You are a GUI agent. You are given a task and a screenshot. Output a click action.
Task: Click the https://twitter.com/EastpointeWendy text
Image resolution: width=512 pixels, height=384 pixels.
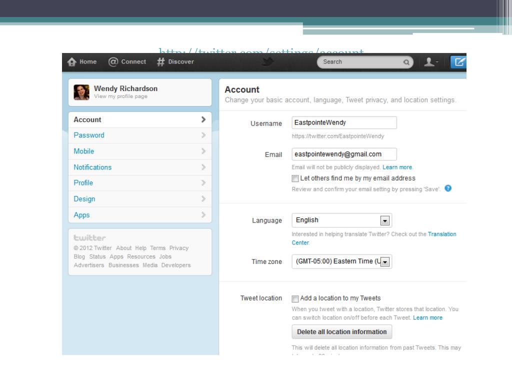coord(338,136)
